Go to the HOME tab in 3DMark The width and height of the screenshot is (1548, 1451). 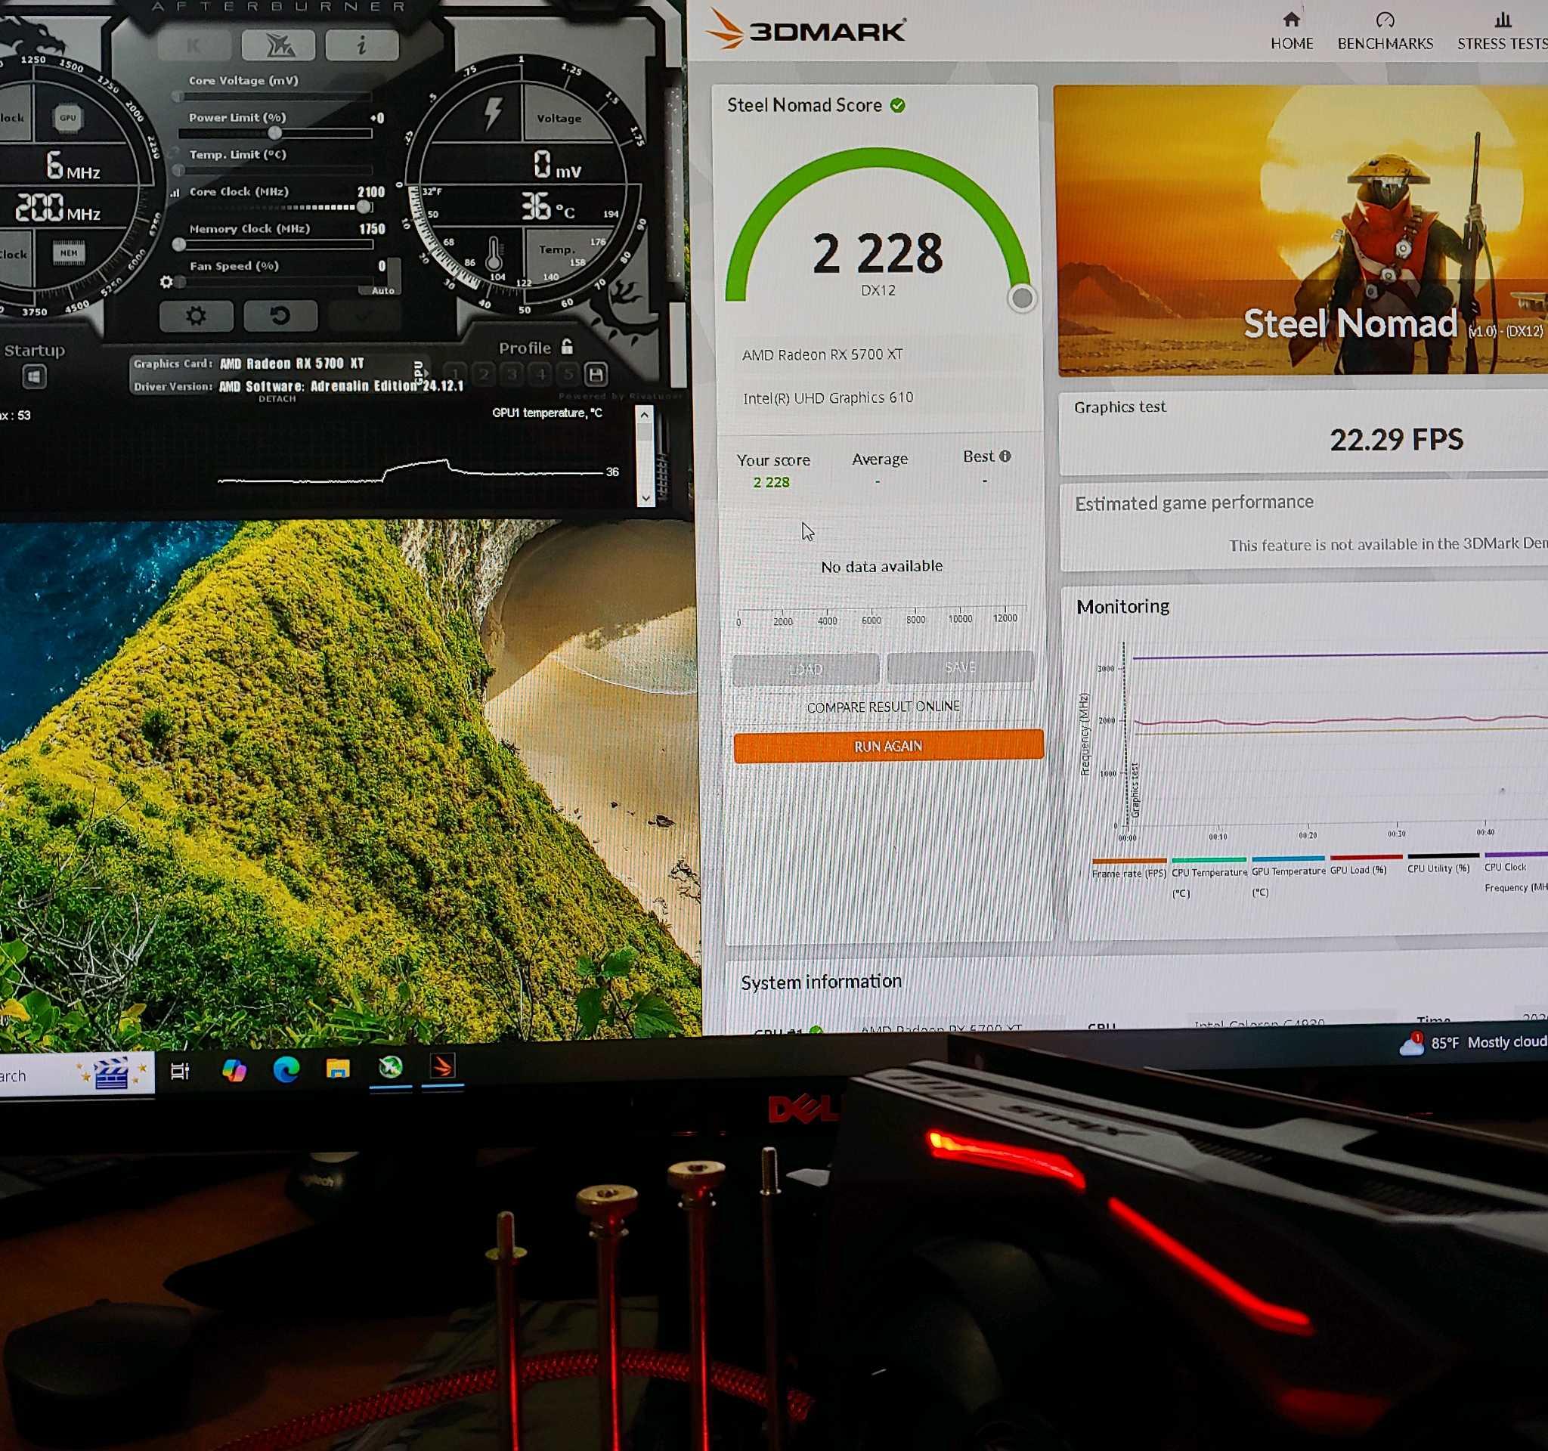(1292, 31)
